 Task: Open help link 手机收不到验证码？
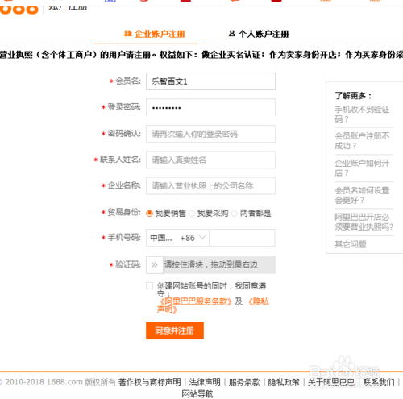[x=362, y=114]
